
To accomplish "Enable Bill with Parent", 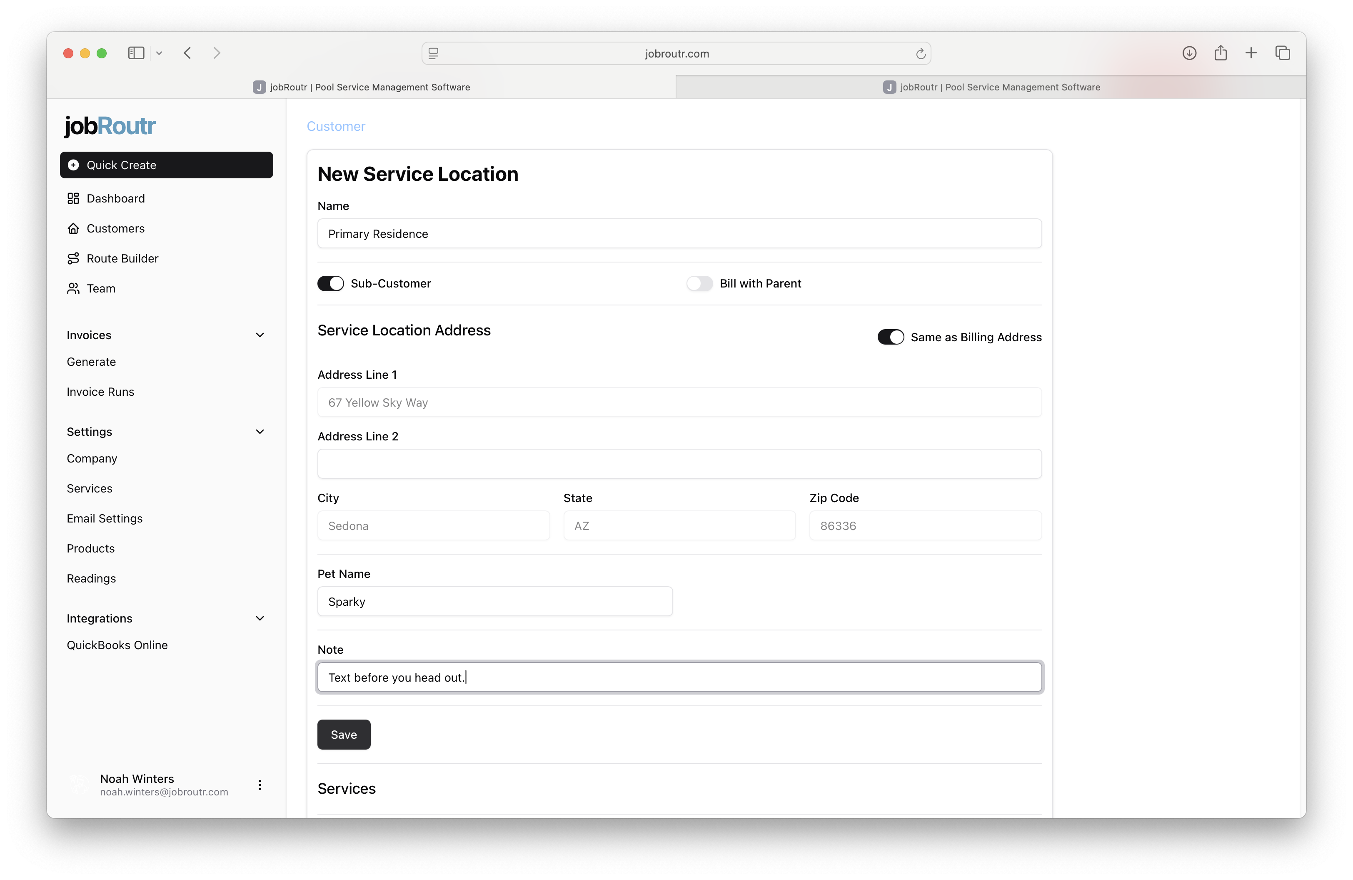I will pyautogui.click(x=699, y=283).
